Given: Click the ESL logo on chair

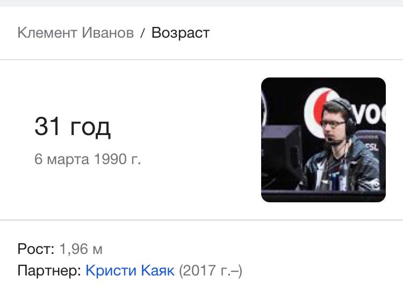Looking at the screenshot, I should (372, 146).
